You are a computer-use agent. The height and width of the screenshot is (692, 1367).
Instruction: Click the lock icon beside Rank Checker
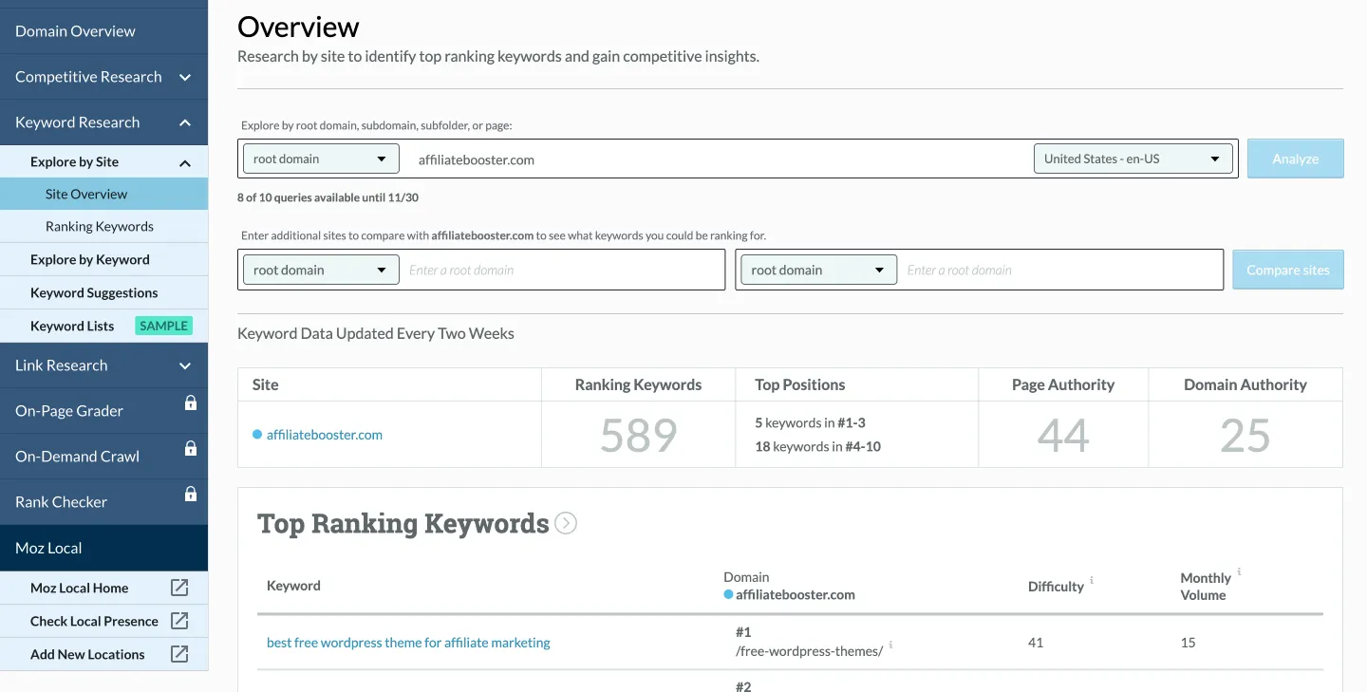tap(190, 494)
